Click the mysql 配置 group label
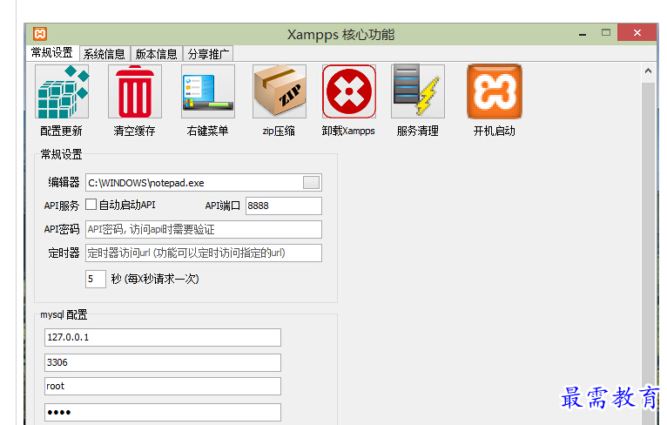Image resolution: width=667 pixels, height=425 pixels. (x=64, y=314)
